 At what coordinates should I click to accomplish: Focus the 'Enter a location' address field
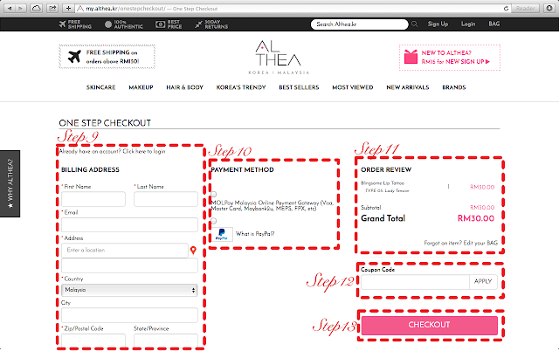click(x=125, y=251)
